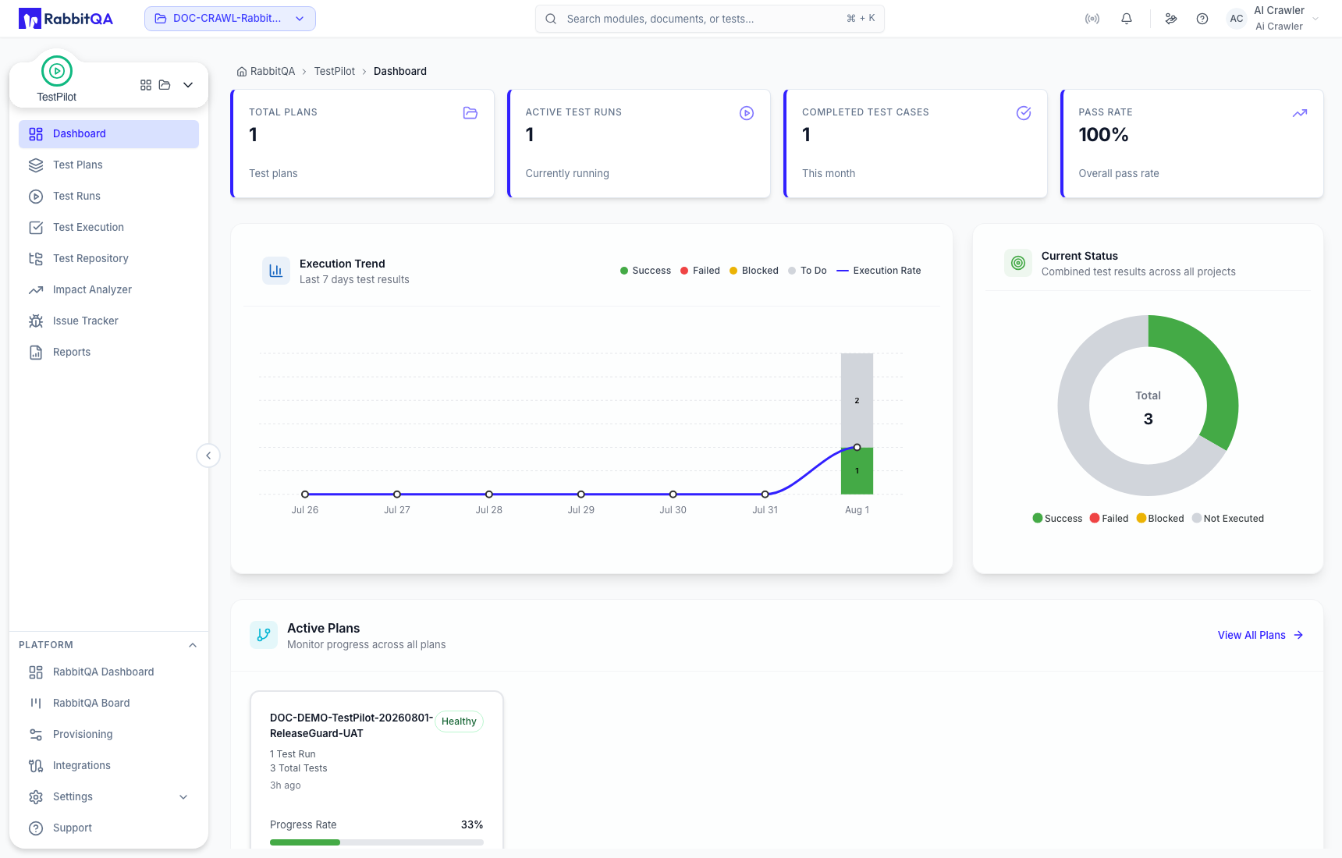This screenshot has width=1342, height=858.
Task: Focus the search modules input field
Action: (x=710, y=19)
